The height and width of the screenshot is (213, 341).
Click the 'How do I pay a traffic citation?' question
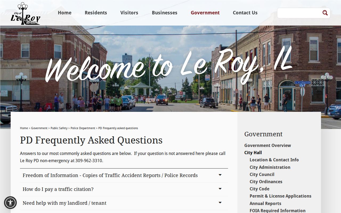(x=58, y=189)
